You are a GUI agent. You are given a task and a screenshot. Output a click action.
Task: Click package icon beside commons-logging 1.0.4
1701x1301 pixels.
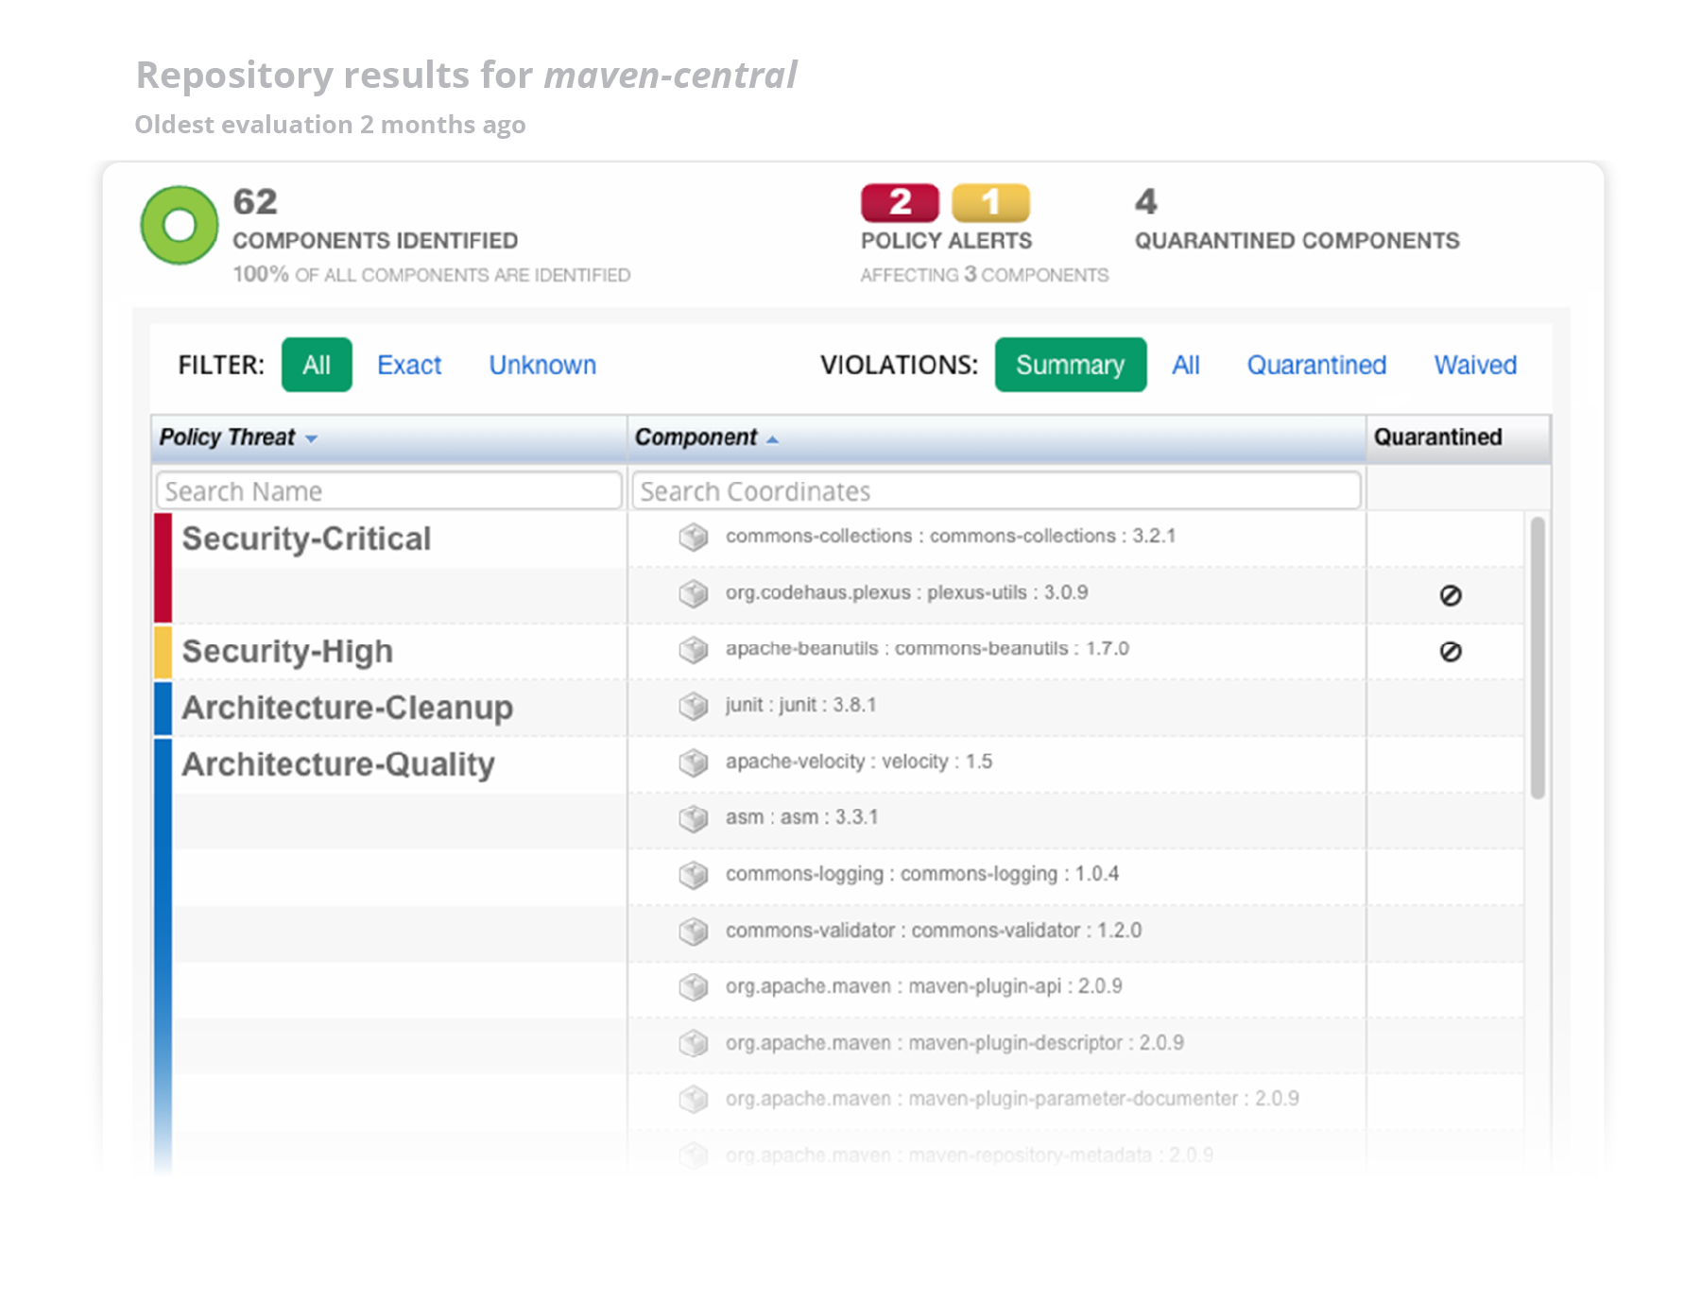pos(694,875)
